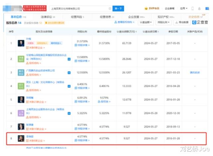The height and width of the screenshot is (156, 213).
Task: Open the mobile phone app icon
Action: click(x=192, y=9)
